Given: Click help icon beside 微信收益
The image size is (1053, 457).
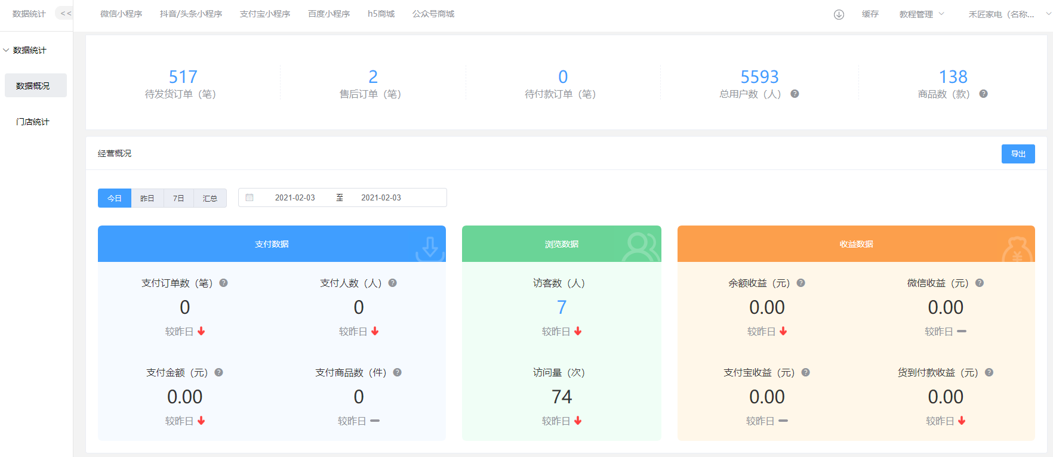Looking at the screenshot, I should click(979, 283).
